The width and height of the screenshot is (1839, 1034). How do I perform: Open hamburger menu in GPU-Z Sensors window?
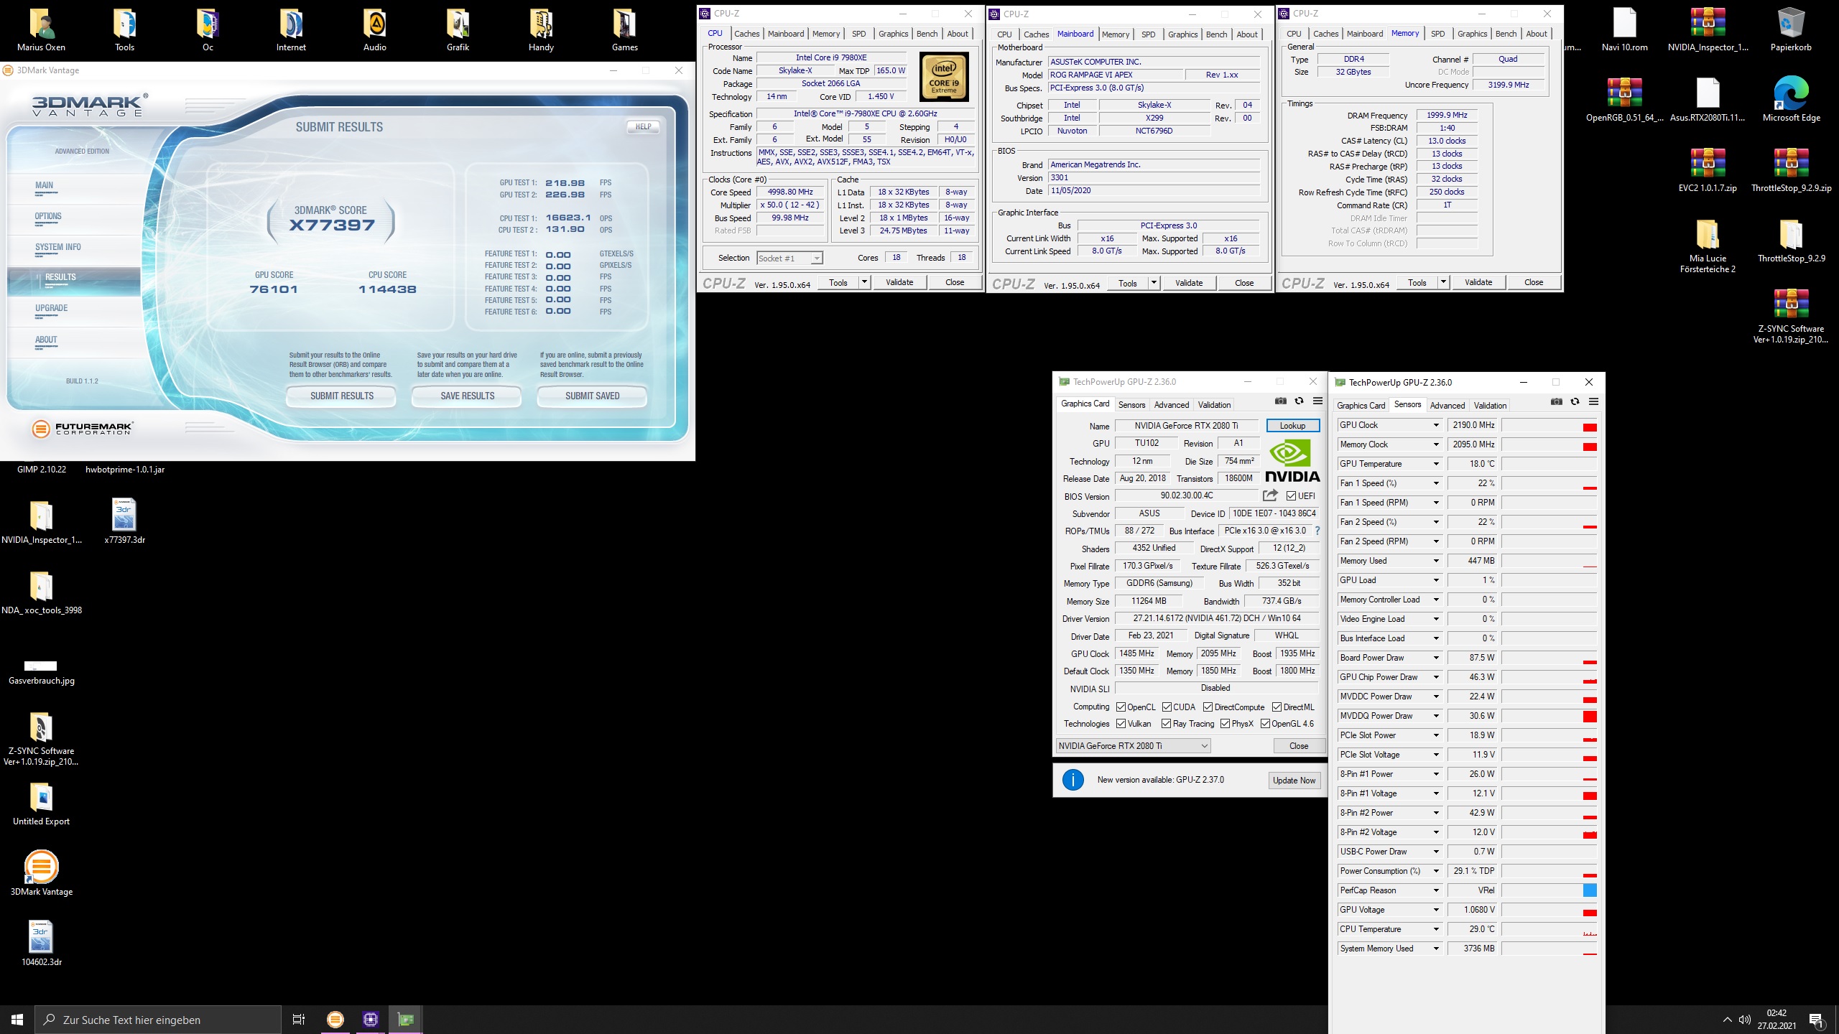click(x=1593, y=402)
